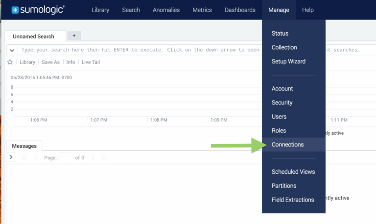Click the Info link
The width and height of the screenshot is (376, 224).
pyautogui.click(x=70, y=62)
